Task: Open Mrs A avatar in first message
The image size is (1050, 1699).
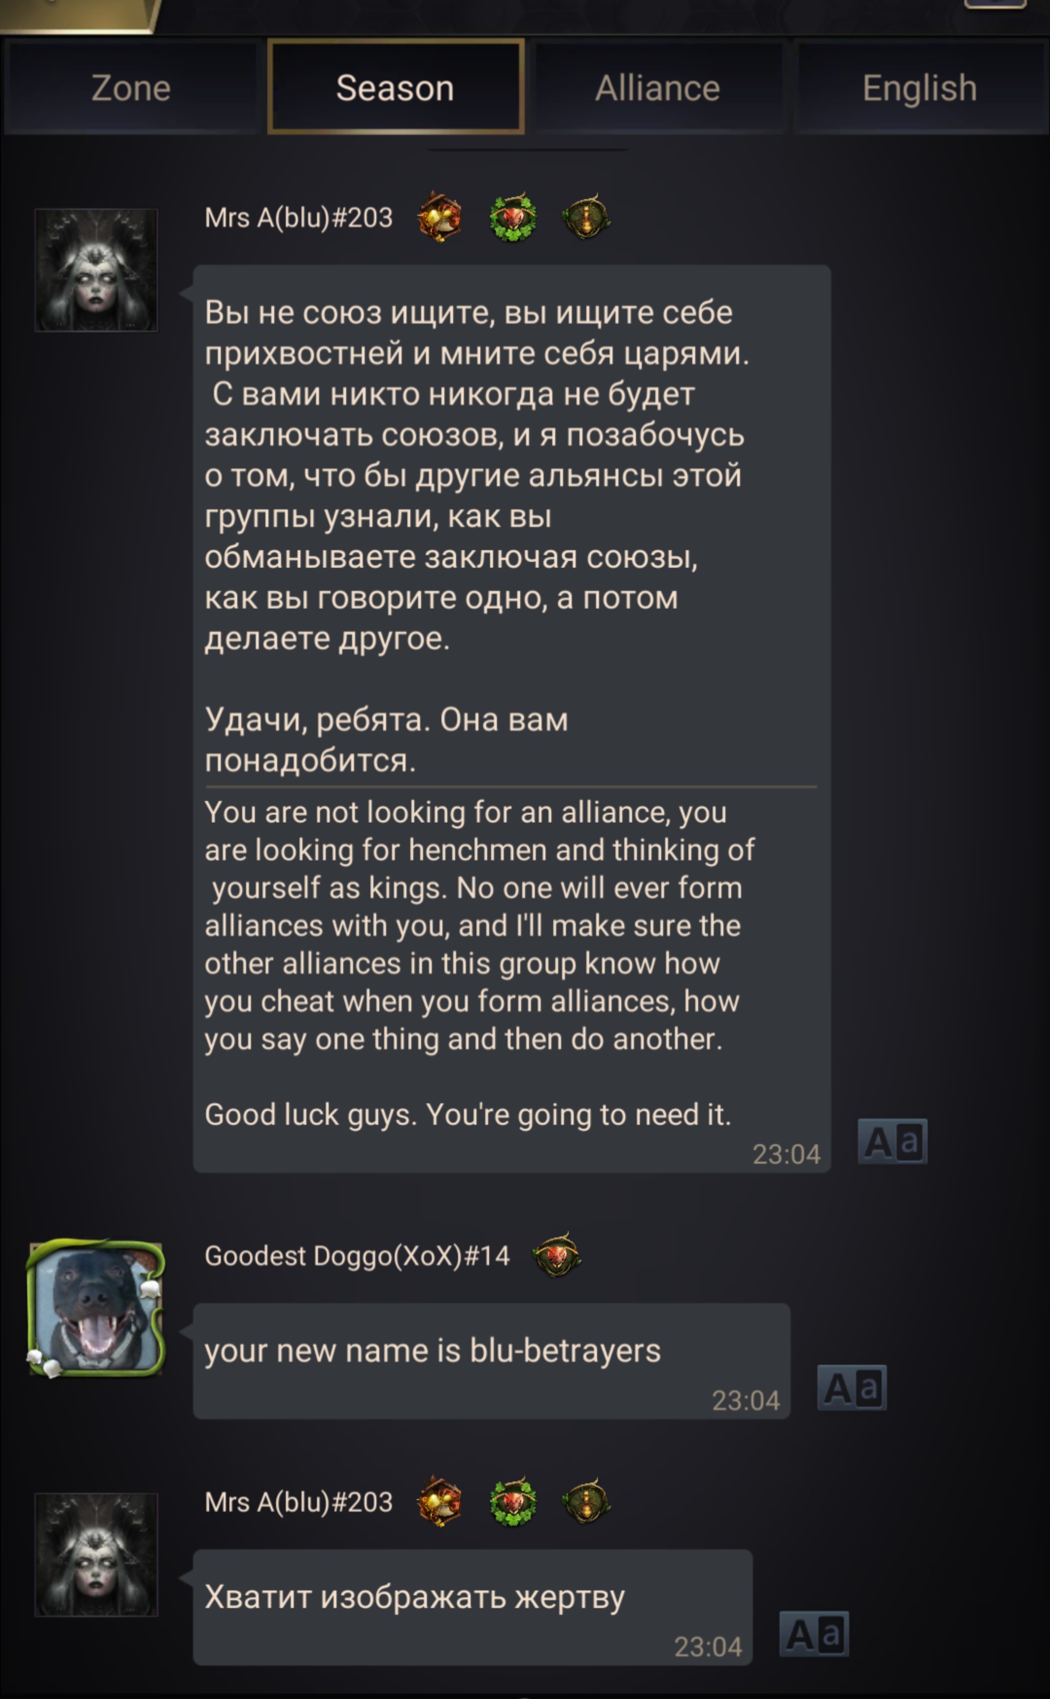Action: [x=97, y=270]
